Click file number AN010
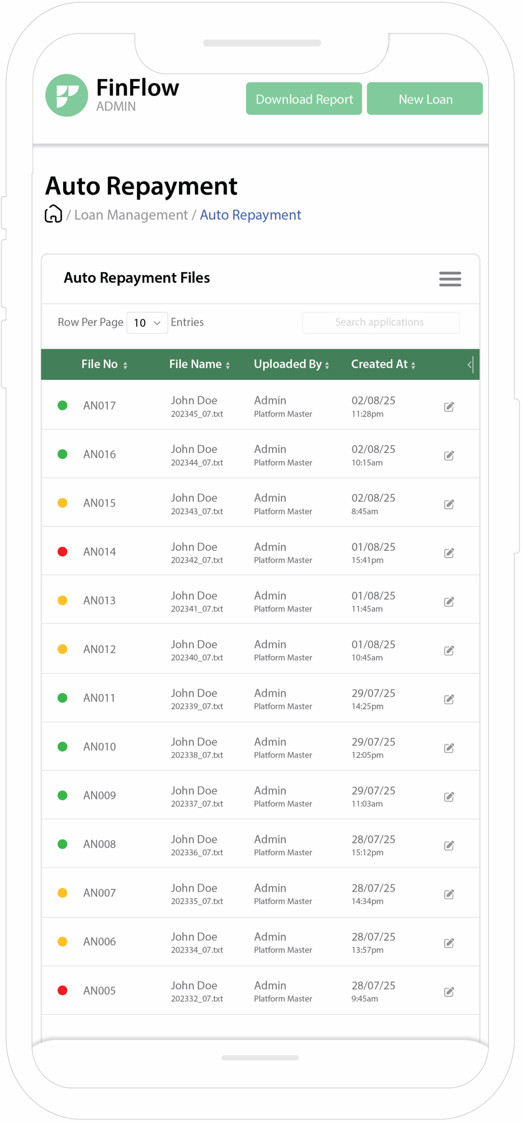The height and width of the screenshot is (1123, 523). pyautogui.click(x=99, y=746)
